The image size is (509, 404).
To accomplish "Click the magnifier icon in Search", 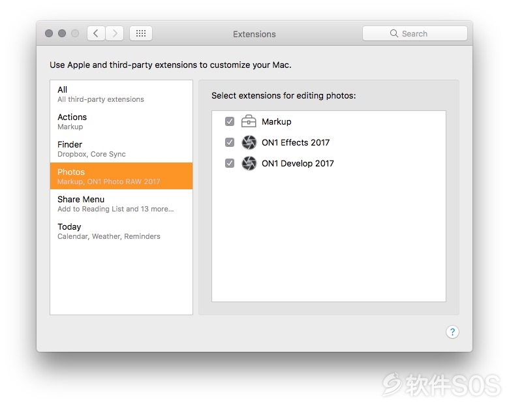I will 393,33.
